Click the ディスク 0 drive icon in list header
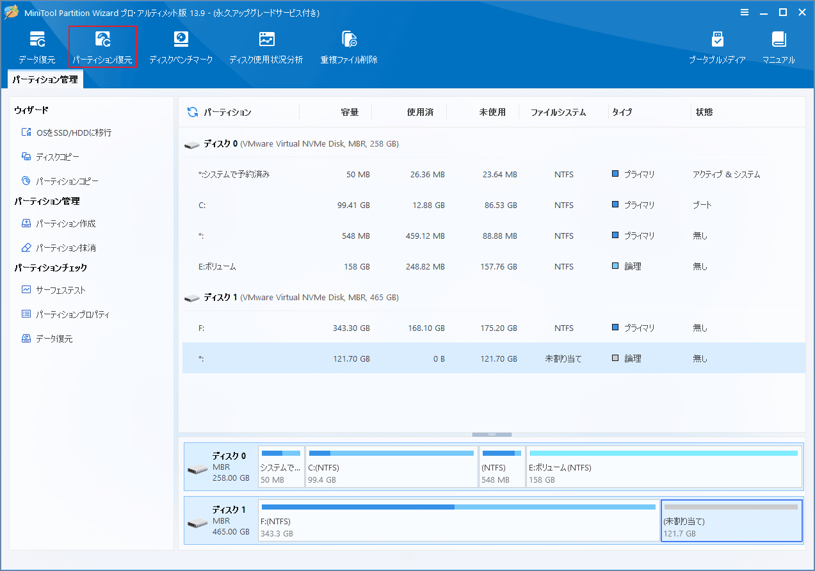 (191, 145)
